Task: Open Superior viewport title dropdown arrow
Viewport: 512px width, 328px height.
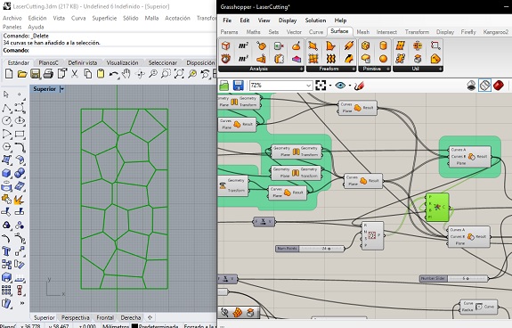Action: click(x=62, y=89)
